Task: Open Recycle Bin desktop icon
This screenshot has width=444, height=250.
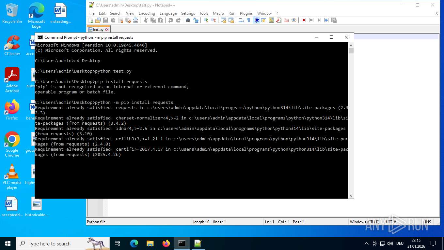Action: [12, 14]
